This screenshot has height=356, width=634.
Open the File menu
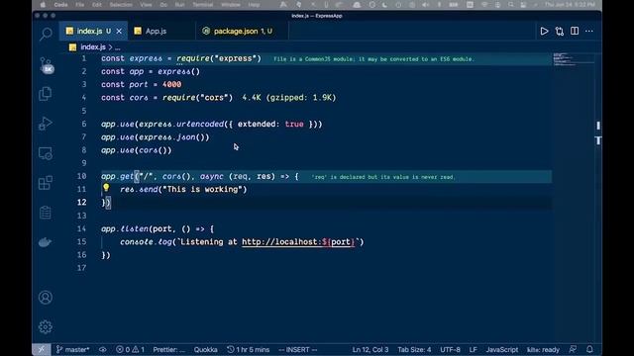click(80, 5)
